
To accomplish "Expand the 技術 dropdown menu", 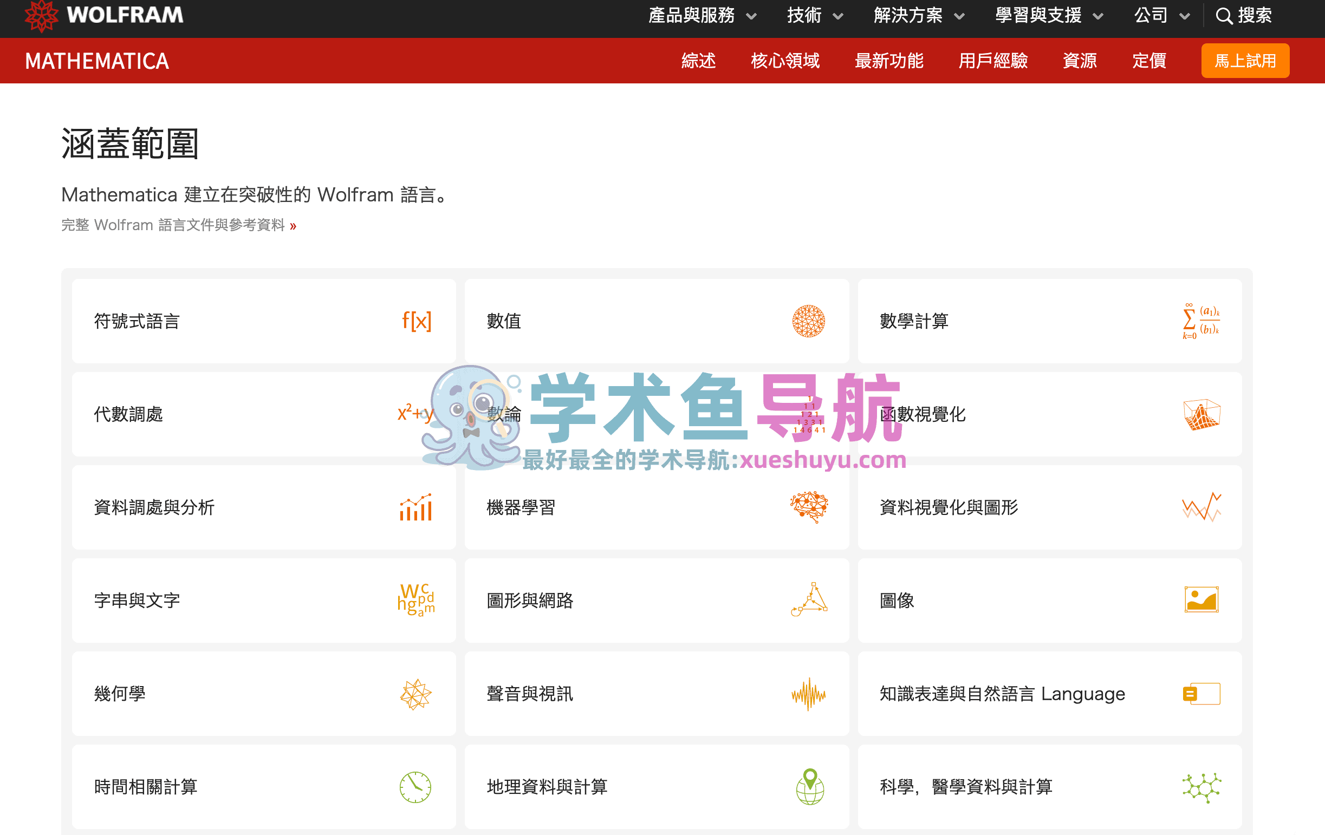I will pyautogui.click(x=814, y=15).
